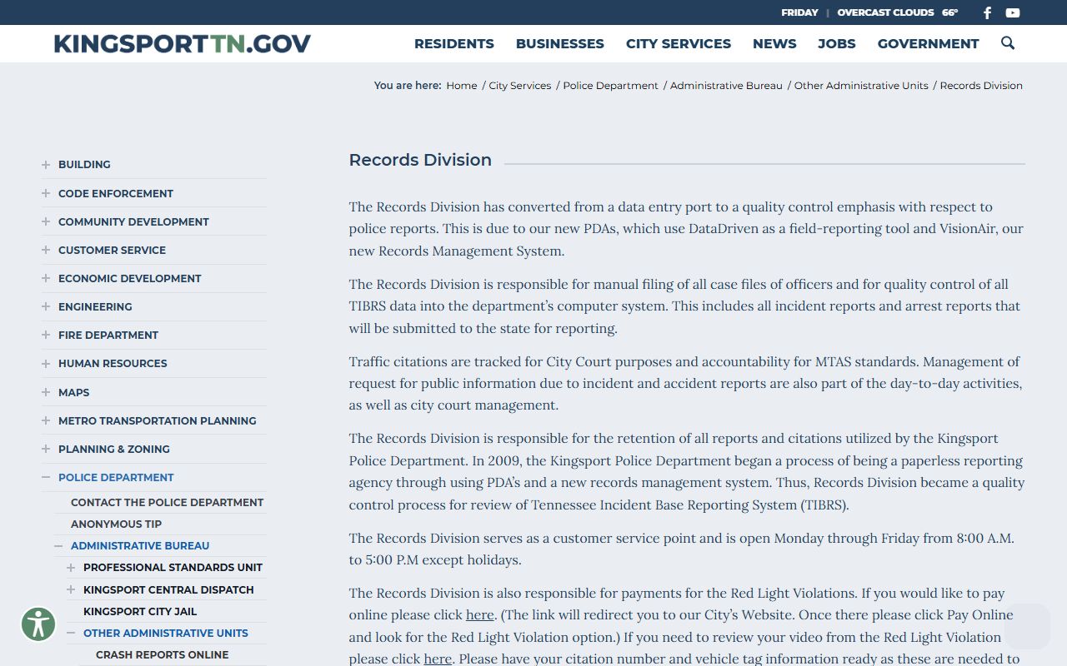Open the Government menu
The height and width of the screenshot is (666, 1067).
point(929,43)
